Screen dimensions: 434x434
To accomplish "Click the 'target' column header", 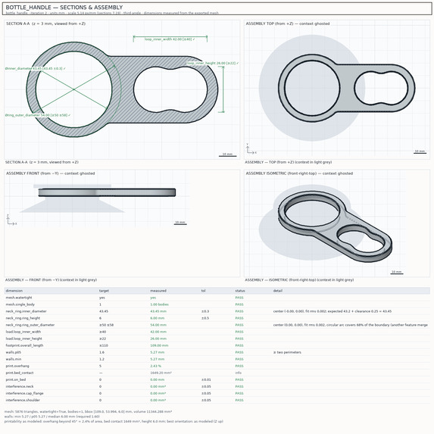I will 104,291.
